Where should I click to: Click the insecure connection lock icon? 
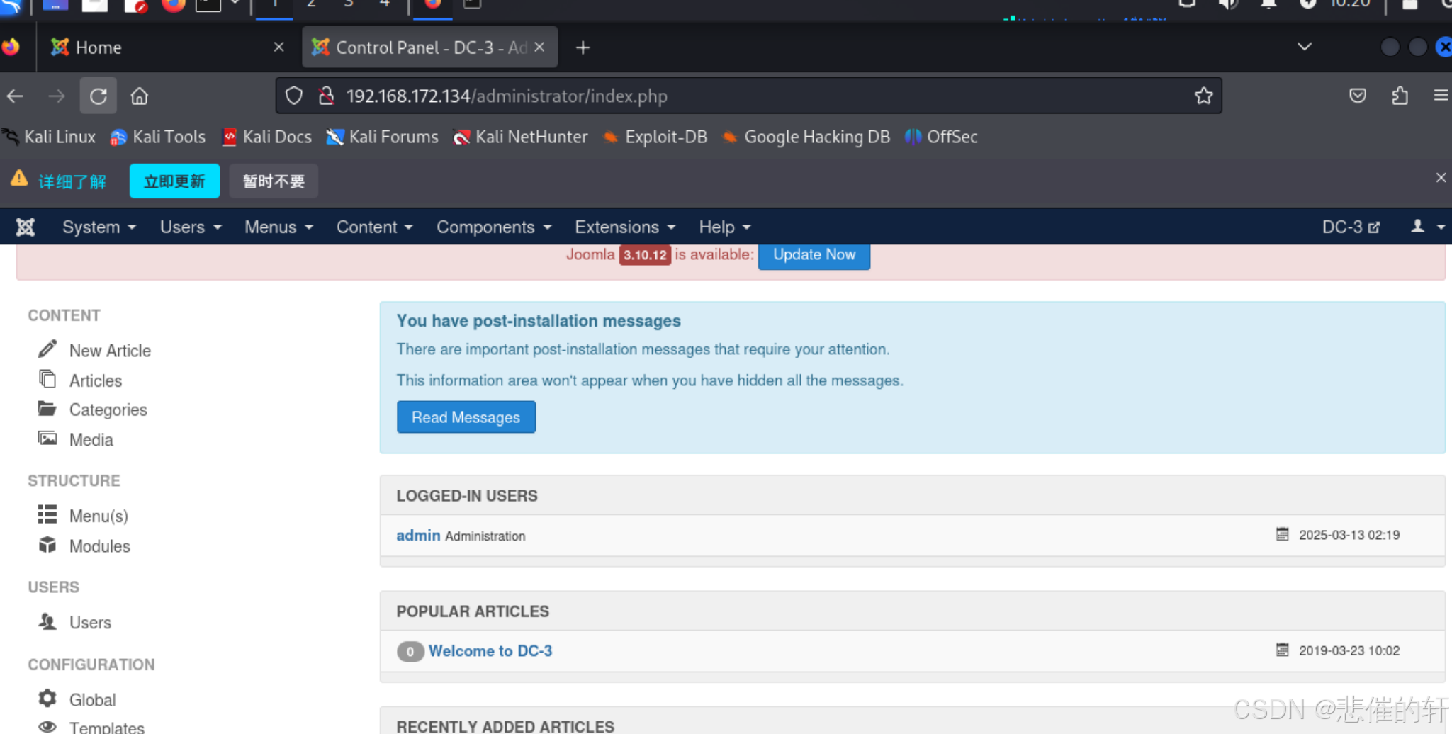click(326, 96)
